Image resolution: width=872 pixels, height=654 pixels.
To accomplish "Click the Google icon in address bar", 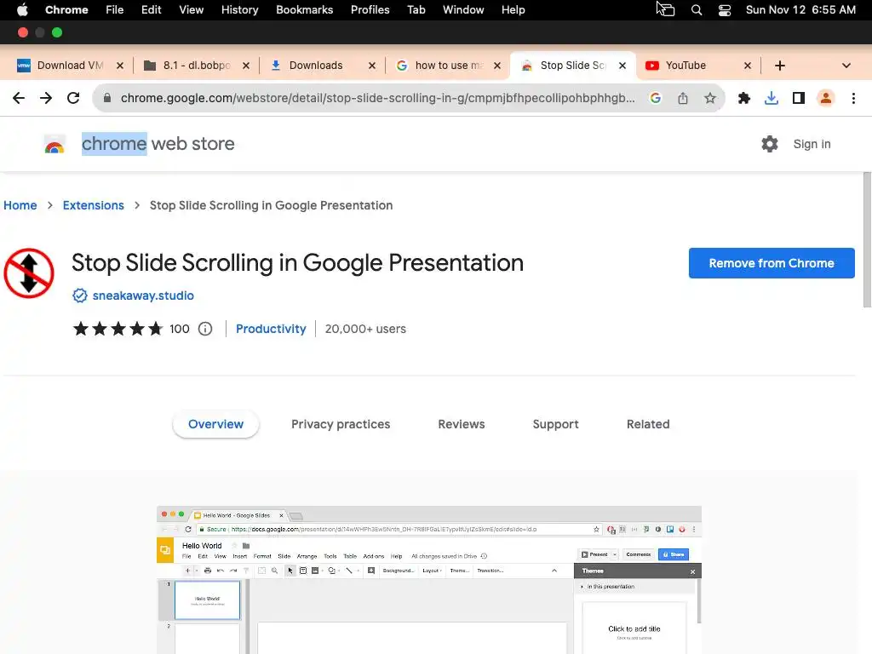I will click(656, 99).
